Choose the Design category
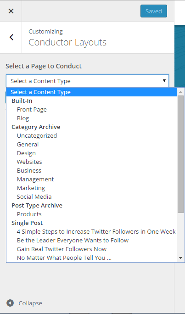This screenshot has height=314, width=185. 26,153
